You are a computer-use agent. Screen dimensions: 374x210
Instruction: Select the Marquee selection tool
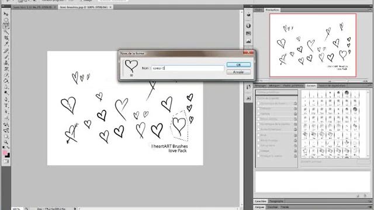pos(6,20)
